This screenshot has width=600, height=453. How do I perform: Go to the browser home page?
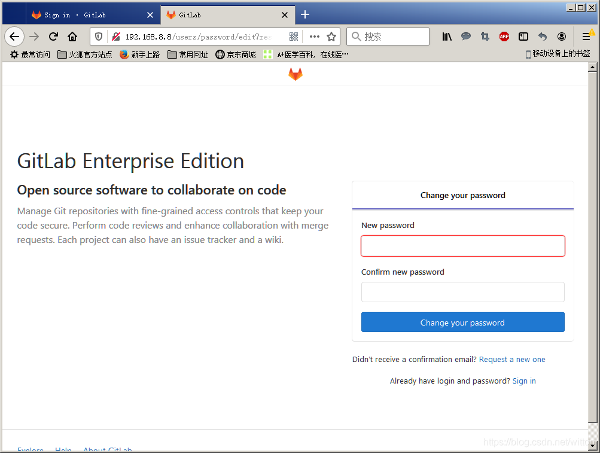72,37
